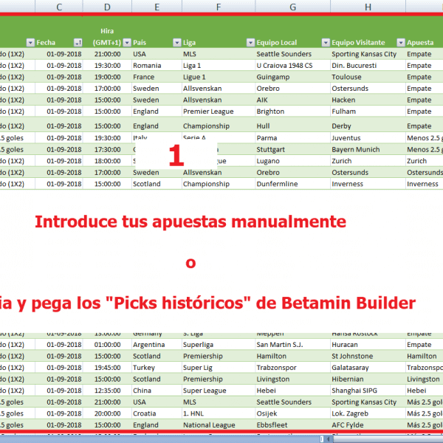Select the Ligue 1 cell
Screen dimensions: 443x443
pyautogui.click(x=219, y=77)
